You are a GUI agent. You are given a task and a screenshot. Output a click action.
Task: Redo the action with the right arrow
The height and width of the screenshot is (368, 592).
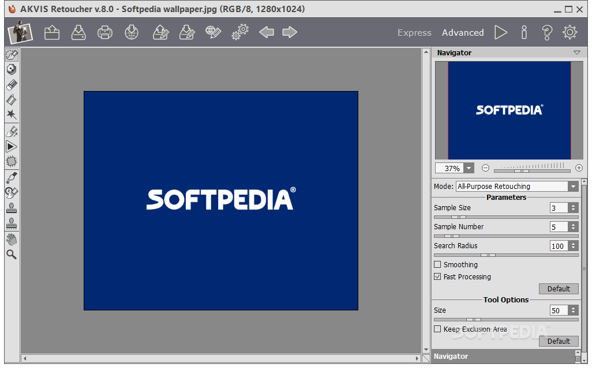pyautogui.click(x=290, y=32)
